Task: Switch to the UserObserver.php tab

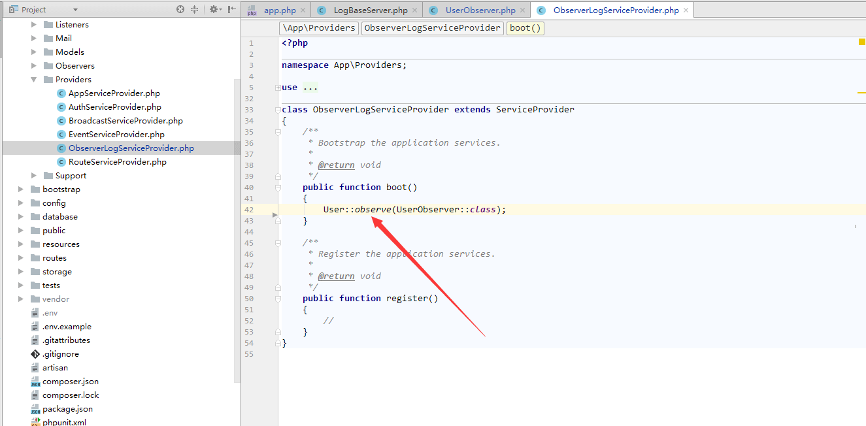Action: pyautogui.click(x=480, y=10)
